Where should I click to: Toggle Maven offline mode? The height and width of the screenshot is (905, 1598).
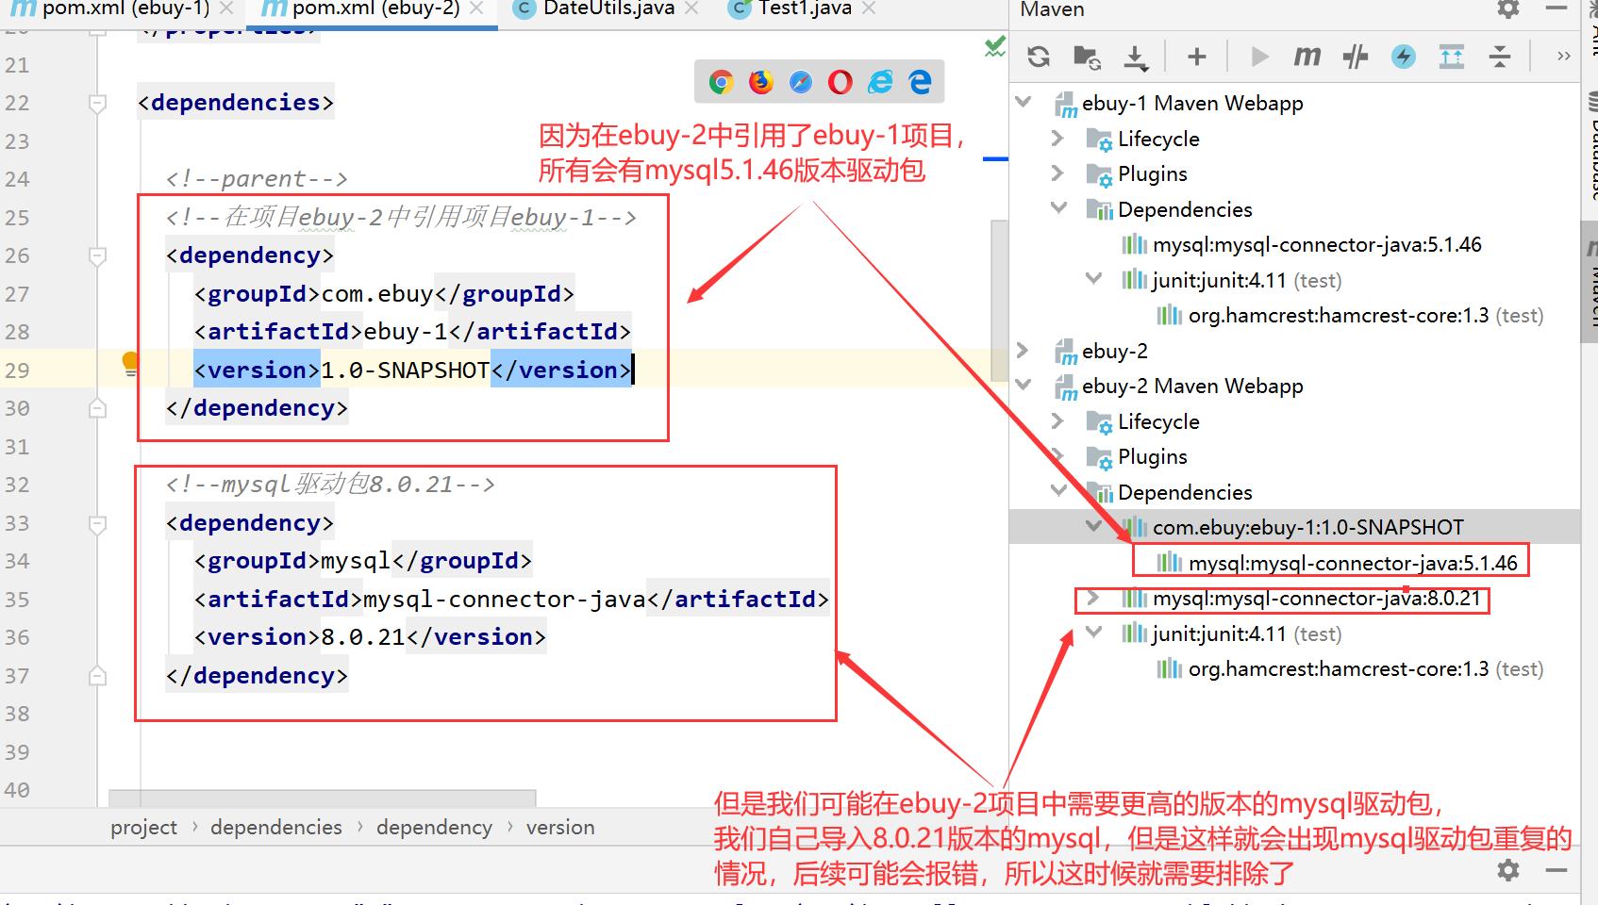coord(1356,57)
